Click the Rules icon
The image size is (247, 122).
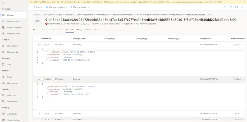tap(3, 77)
